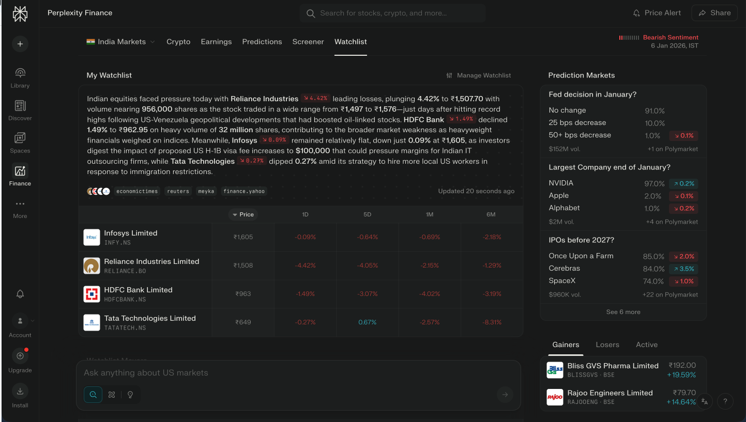
Task: Open the Library sidebar icon
Action: click(x=20, y=73)
